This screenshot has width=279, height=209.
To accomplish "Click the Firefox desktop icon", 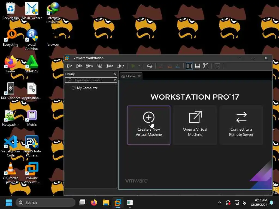I will point(11,64).
